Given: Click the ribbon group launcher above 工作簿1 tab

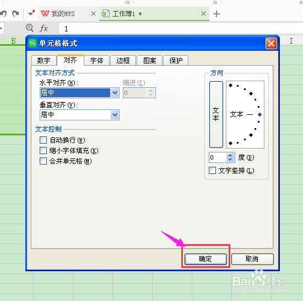Looking at the screenshot, I should [128, 2].
